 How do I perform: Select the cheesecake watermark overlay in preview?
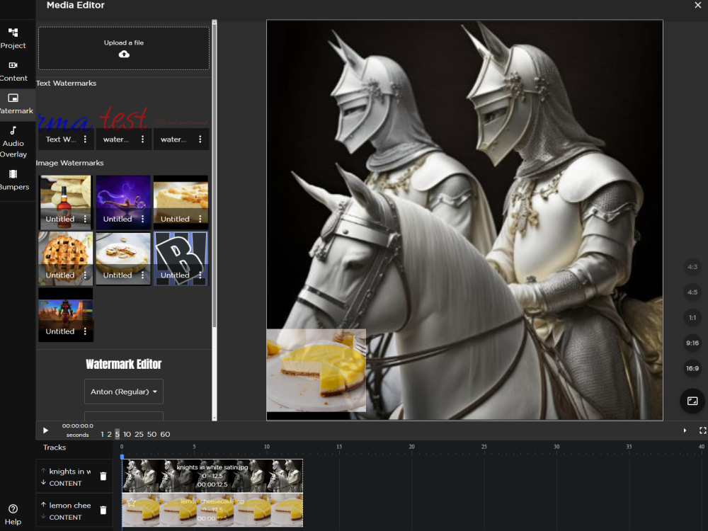coord(316,370)
